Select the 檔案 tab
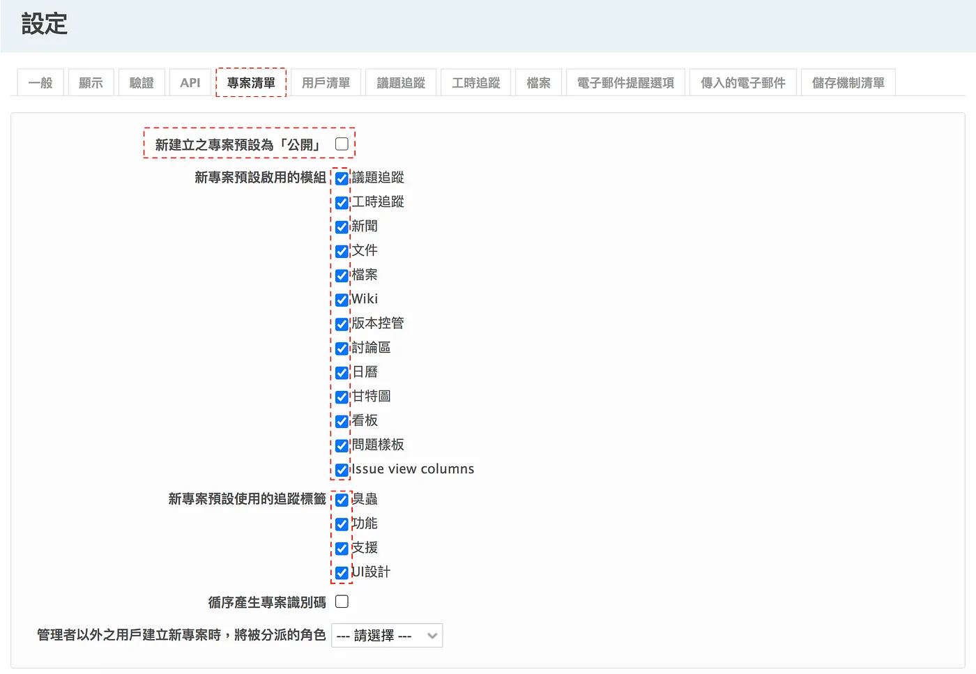This screenshot has width=976, height=674. (x=539, y=83)
